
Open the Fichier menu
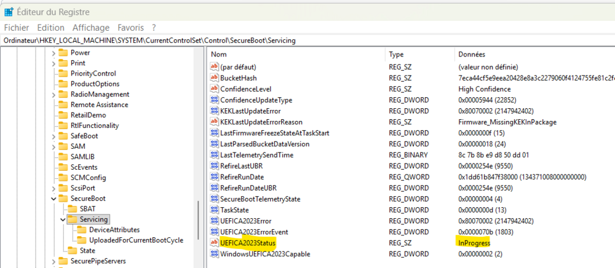point(17,28)
